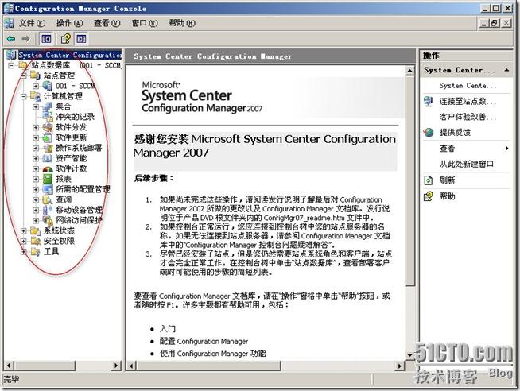Click the 入门 bullet topic

pos(168,329)
